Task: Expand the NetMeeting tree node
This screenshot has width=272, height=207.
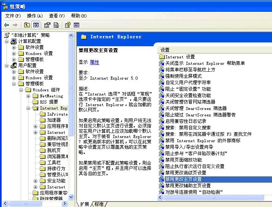Action: click(x=28, y=96)
